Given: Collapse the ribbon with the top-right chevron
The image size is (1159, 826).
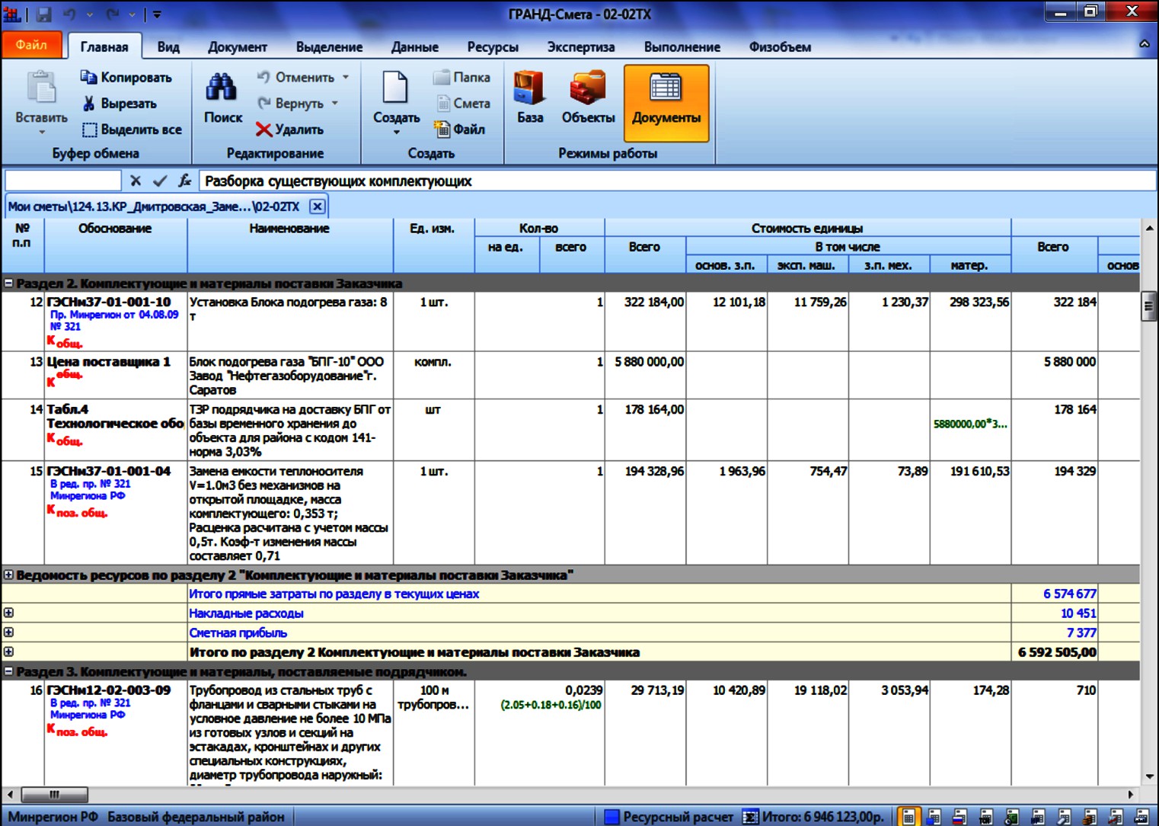Looking at the screenshot, I should 1144,45.
